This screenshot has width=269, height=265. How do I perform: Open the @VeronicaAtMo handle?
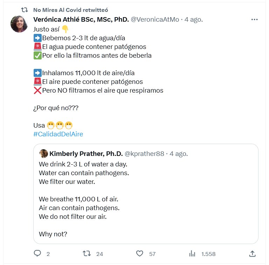(155, 20)
